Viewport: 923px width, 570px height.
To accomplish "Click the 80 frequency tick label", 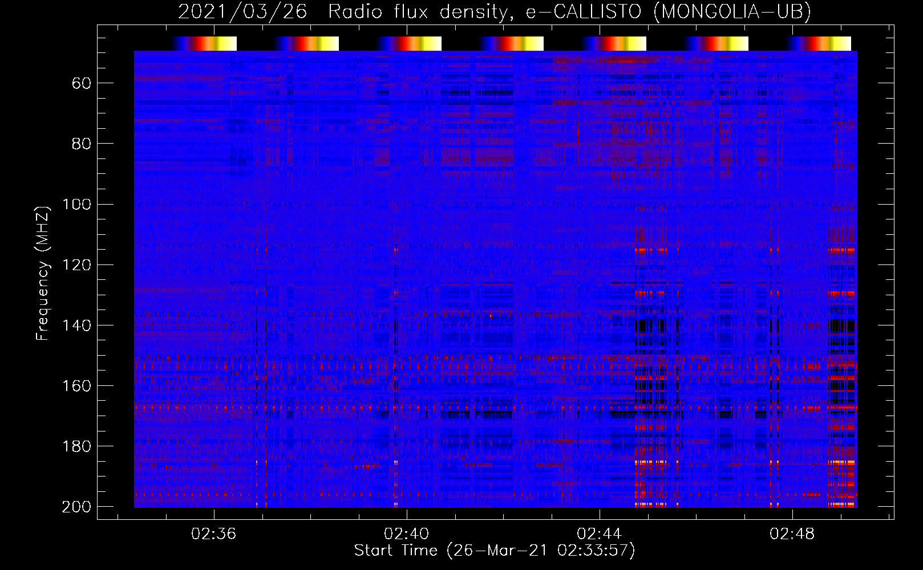I will 82,144.
